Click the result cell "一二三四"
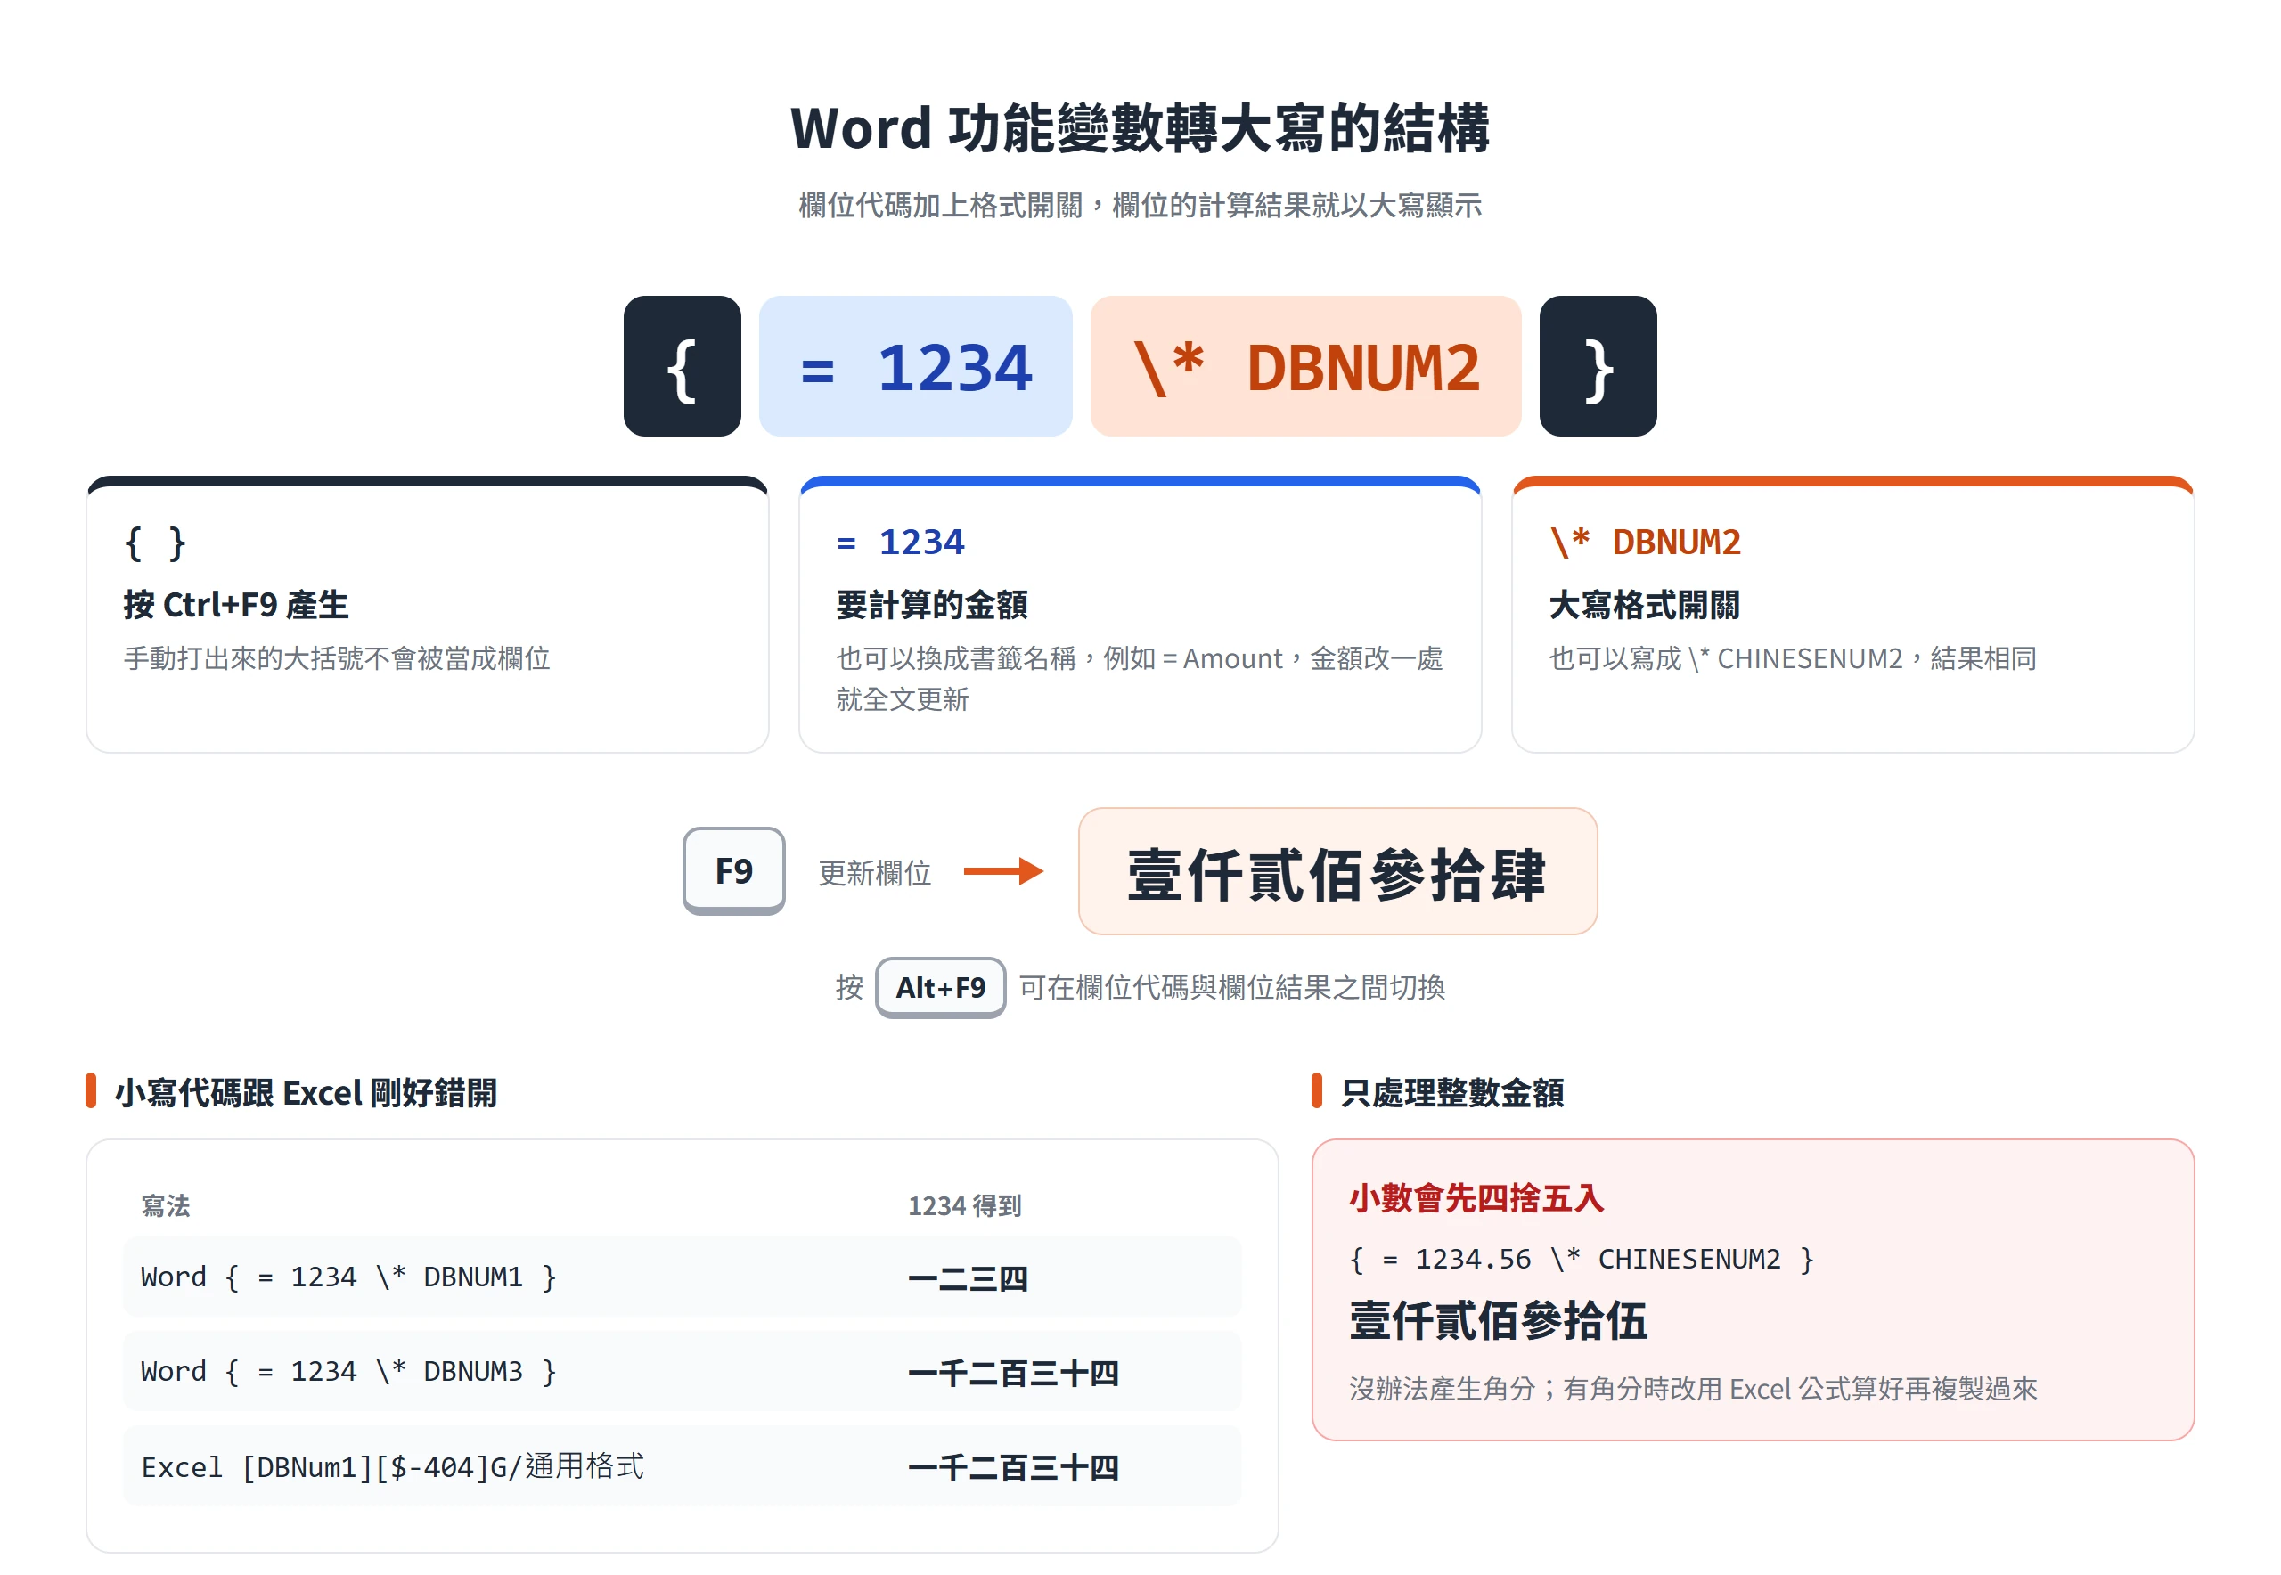 coord(968,1279)
